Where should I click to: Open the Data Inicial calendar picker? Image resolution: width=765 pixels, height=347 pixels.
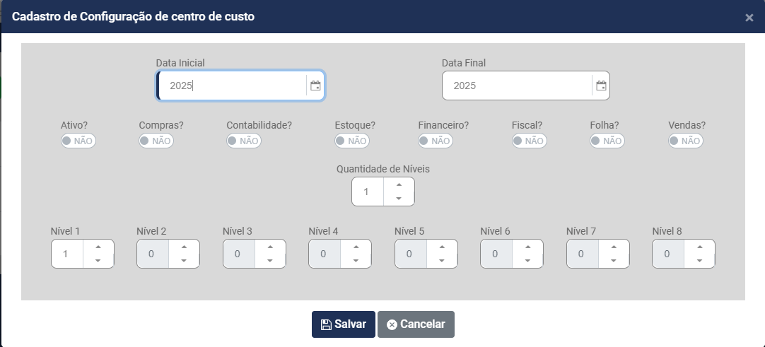[x=315, y=86]
